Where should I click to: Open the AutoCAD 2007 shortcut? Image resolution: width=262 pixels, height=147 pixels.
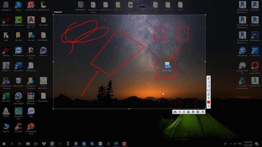click(x=18, y=114)
